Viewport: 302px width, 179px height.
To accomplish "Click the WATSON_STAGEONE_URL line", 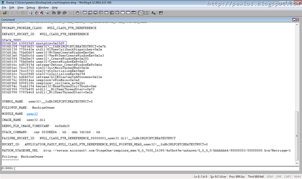I will 146,151.
